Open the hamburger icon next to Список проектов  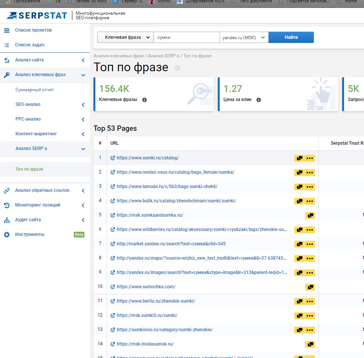point(7,30)
